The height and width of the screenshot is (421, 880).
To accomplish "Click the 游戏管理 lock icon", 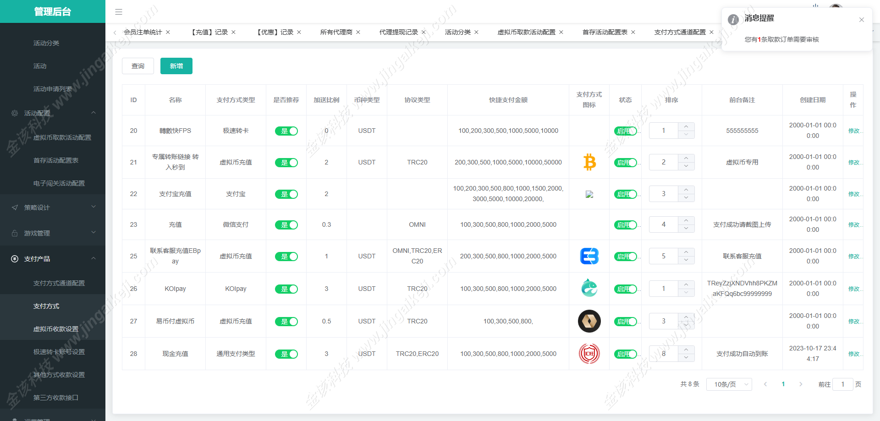I will click(15, 233).
